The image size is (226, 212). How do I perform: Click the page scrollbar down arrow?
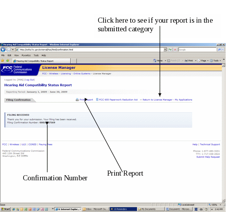pyautogui.click(x=224, y=201)
